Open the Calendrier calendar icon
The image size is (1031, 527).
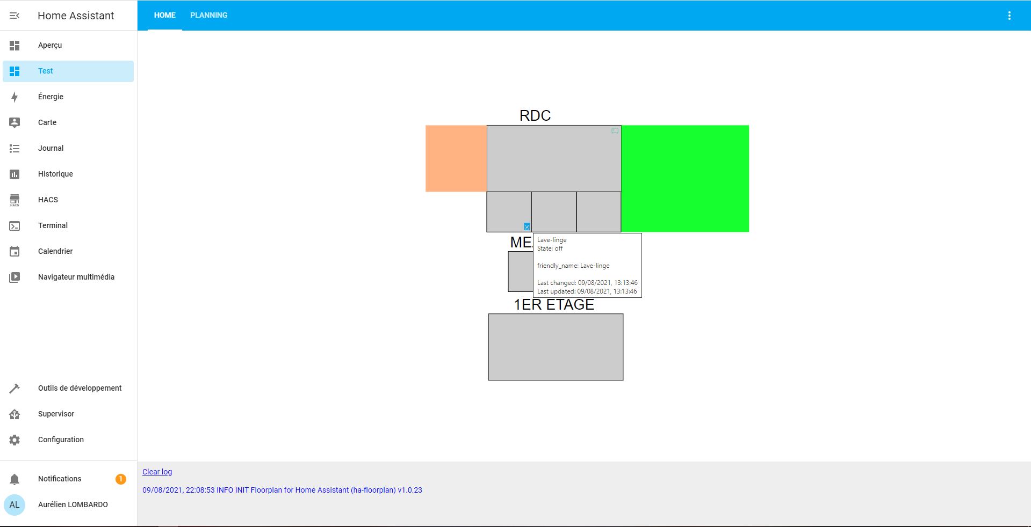(x=15, y=252)
